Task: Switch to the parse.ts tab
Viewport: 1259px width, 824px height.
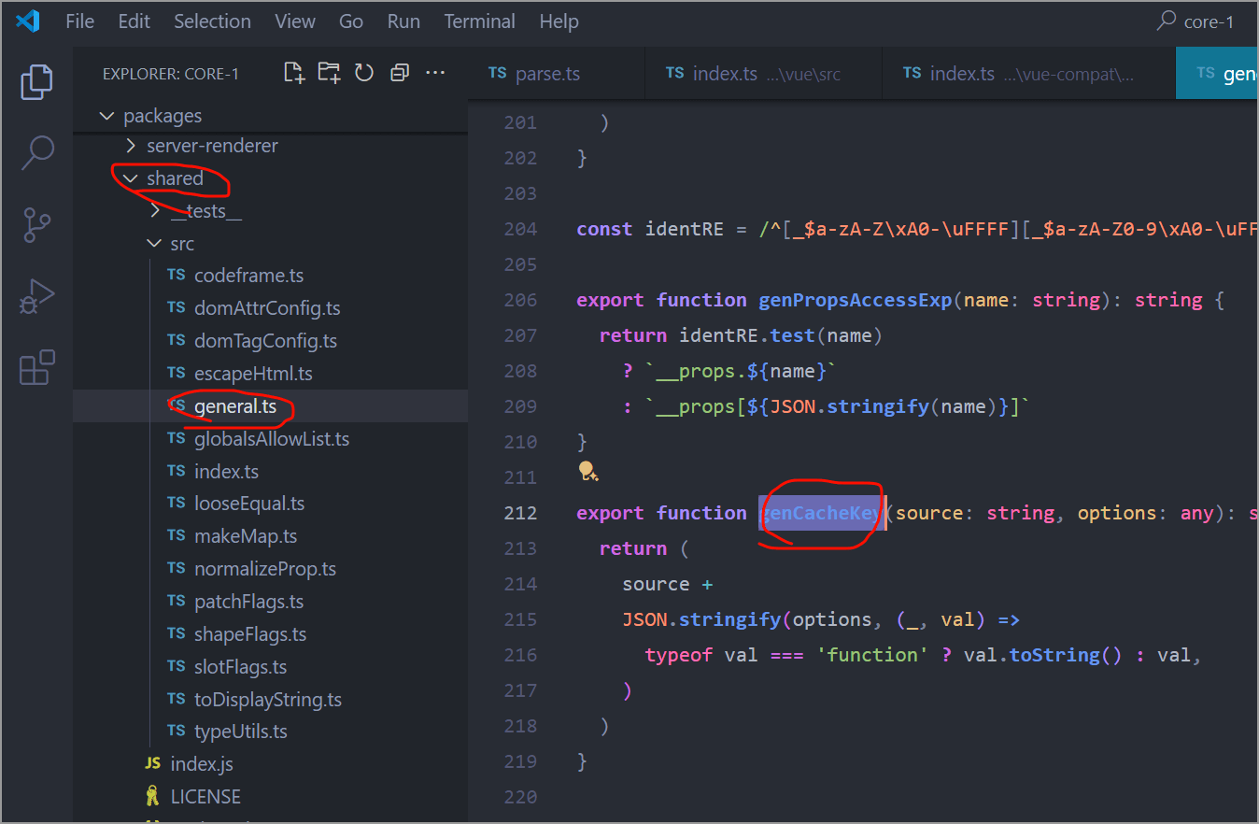Action: pos(557,74)
